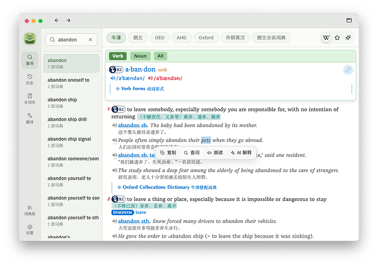
Task: Select 'abandon ship' 2 部词典 result
Action: click(71, 103)
